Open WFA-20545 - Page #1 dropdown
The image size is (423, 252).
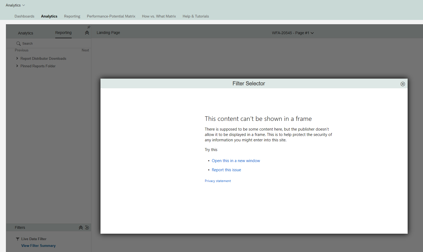(x=293, y=33)
